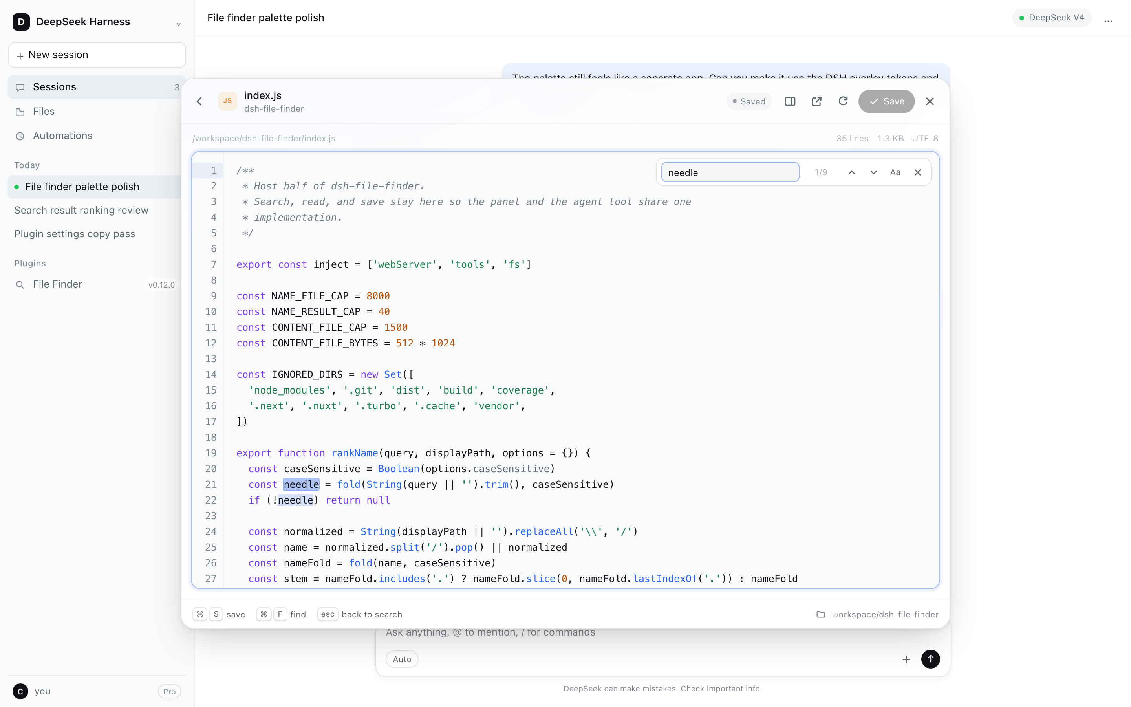Click the esc back to search hint

click(361, 614)
